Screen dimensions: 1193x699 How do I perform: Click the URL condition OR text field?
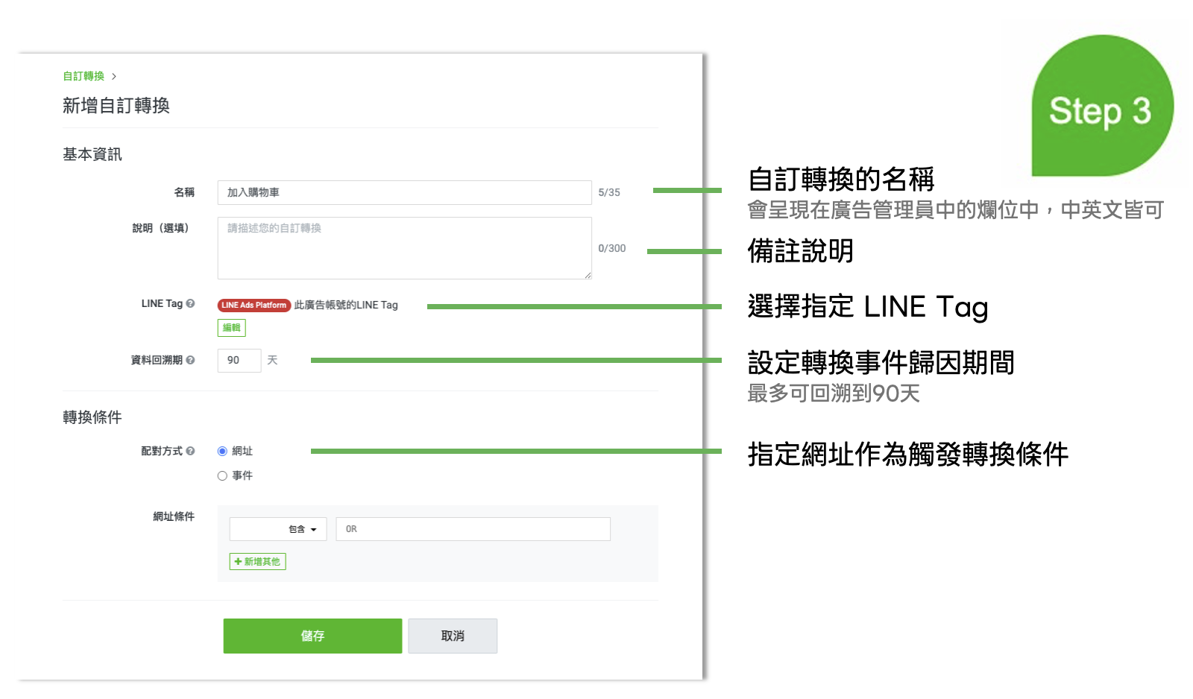coord(473,529)
